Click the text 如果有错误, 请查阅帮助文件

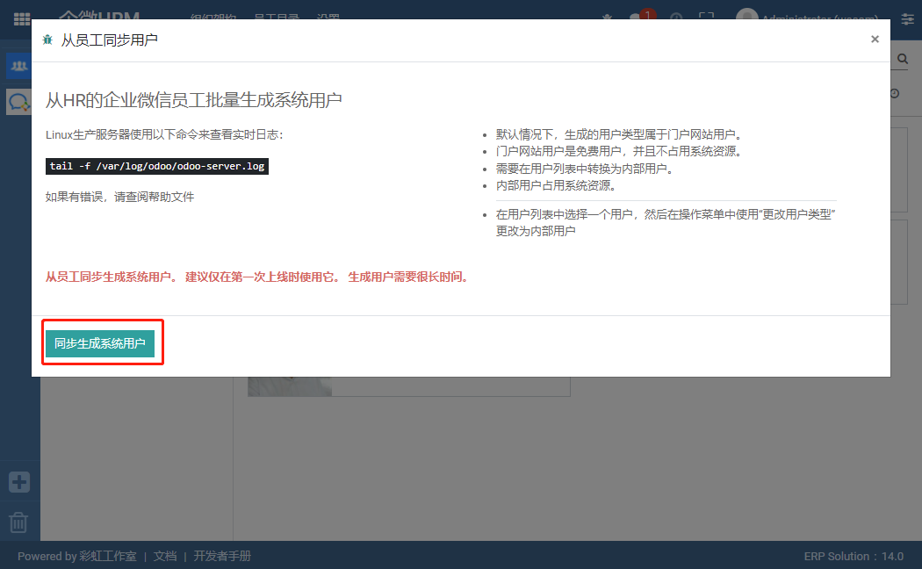[x=120, y=197]
